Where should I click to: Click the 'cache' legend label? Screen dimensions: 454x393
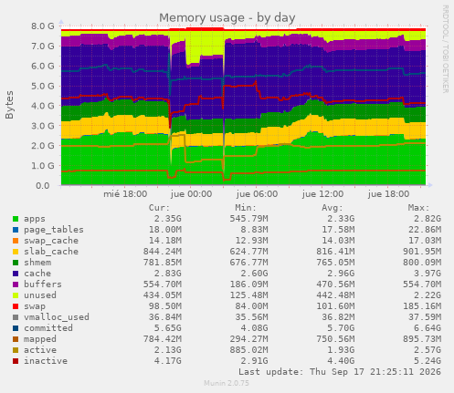[37, 274]
